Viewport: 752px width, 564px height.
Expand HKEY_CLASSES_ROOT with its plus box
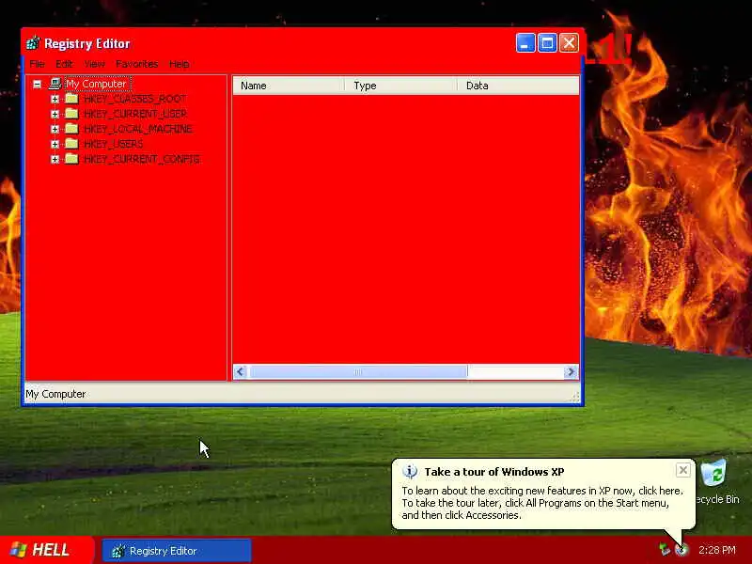[55, 100]
